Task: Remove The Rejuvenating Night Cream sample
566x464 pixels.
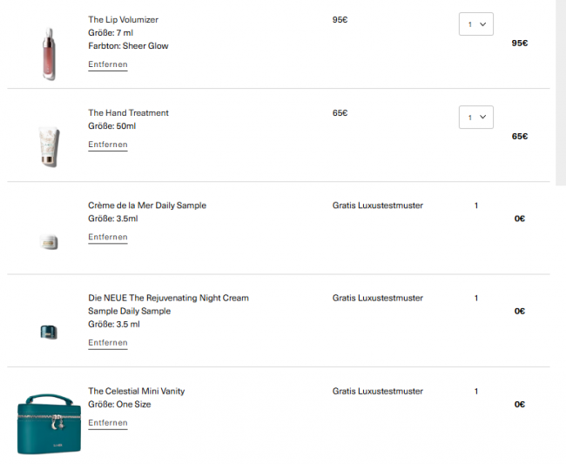Action: click(108, 343)
